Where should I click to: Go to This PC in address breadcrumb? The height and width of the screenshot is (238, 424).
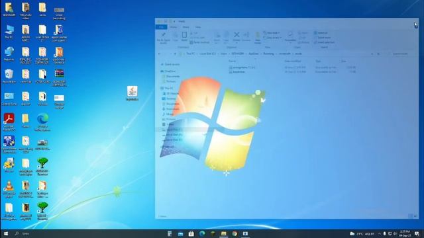pos(190,54)
